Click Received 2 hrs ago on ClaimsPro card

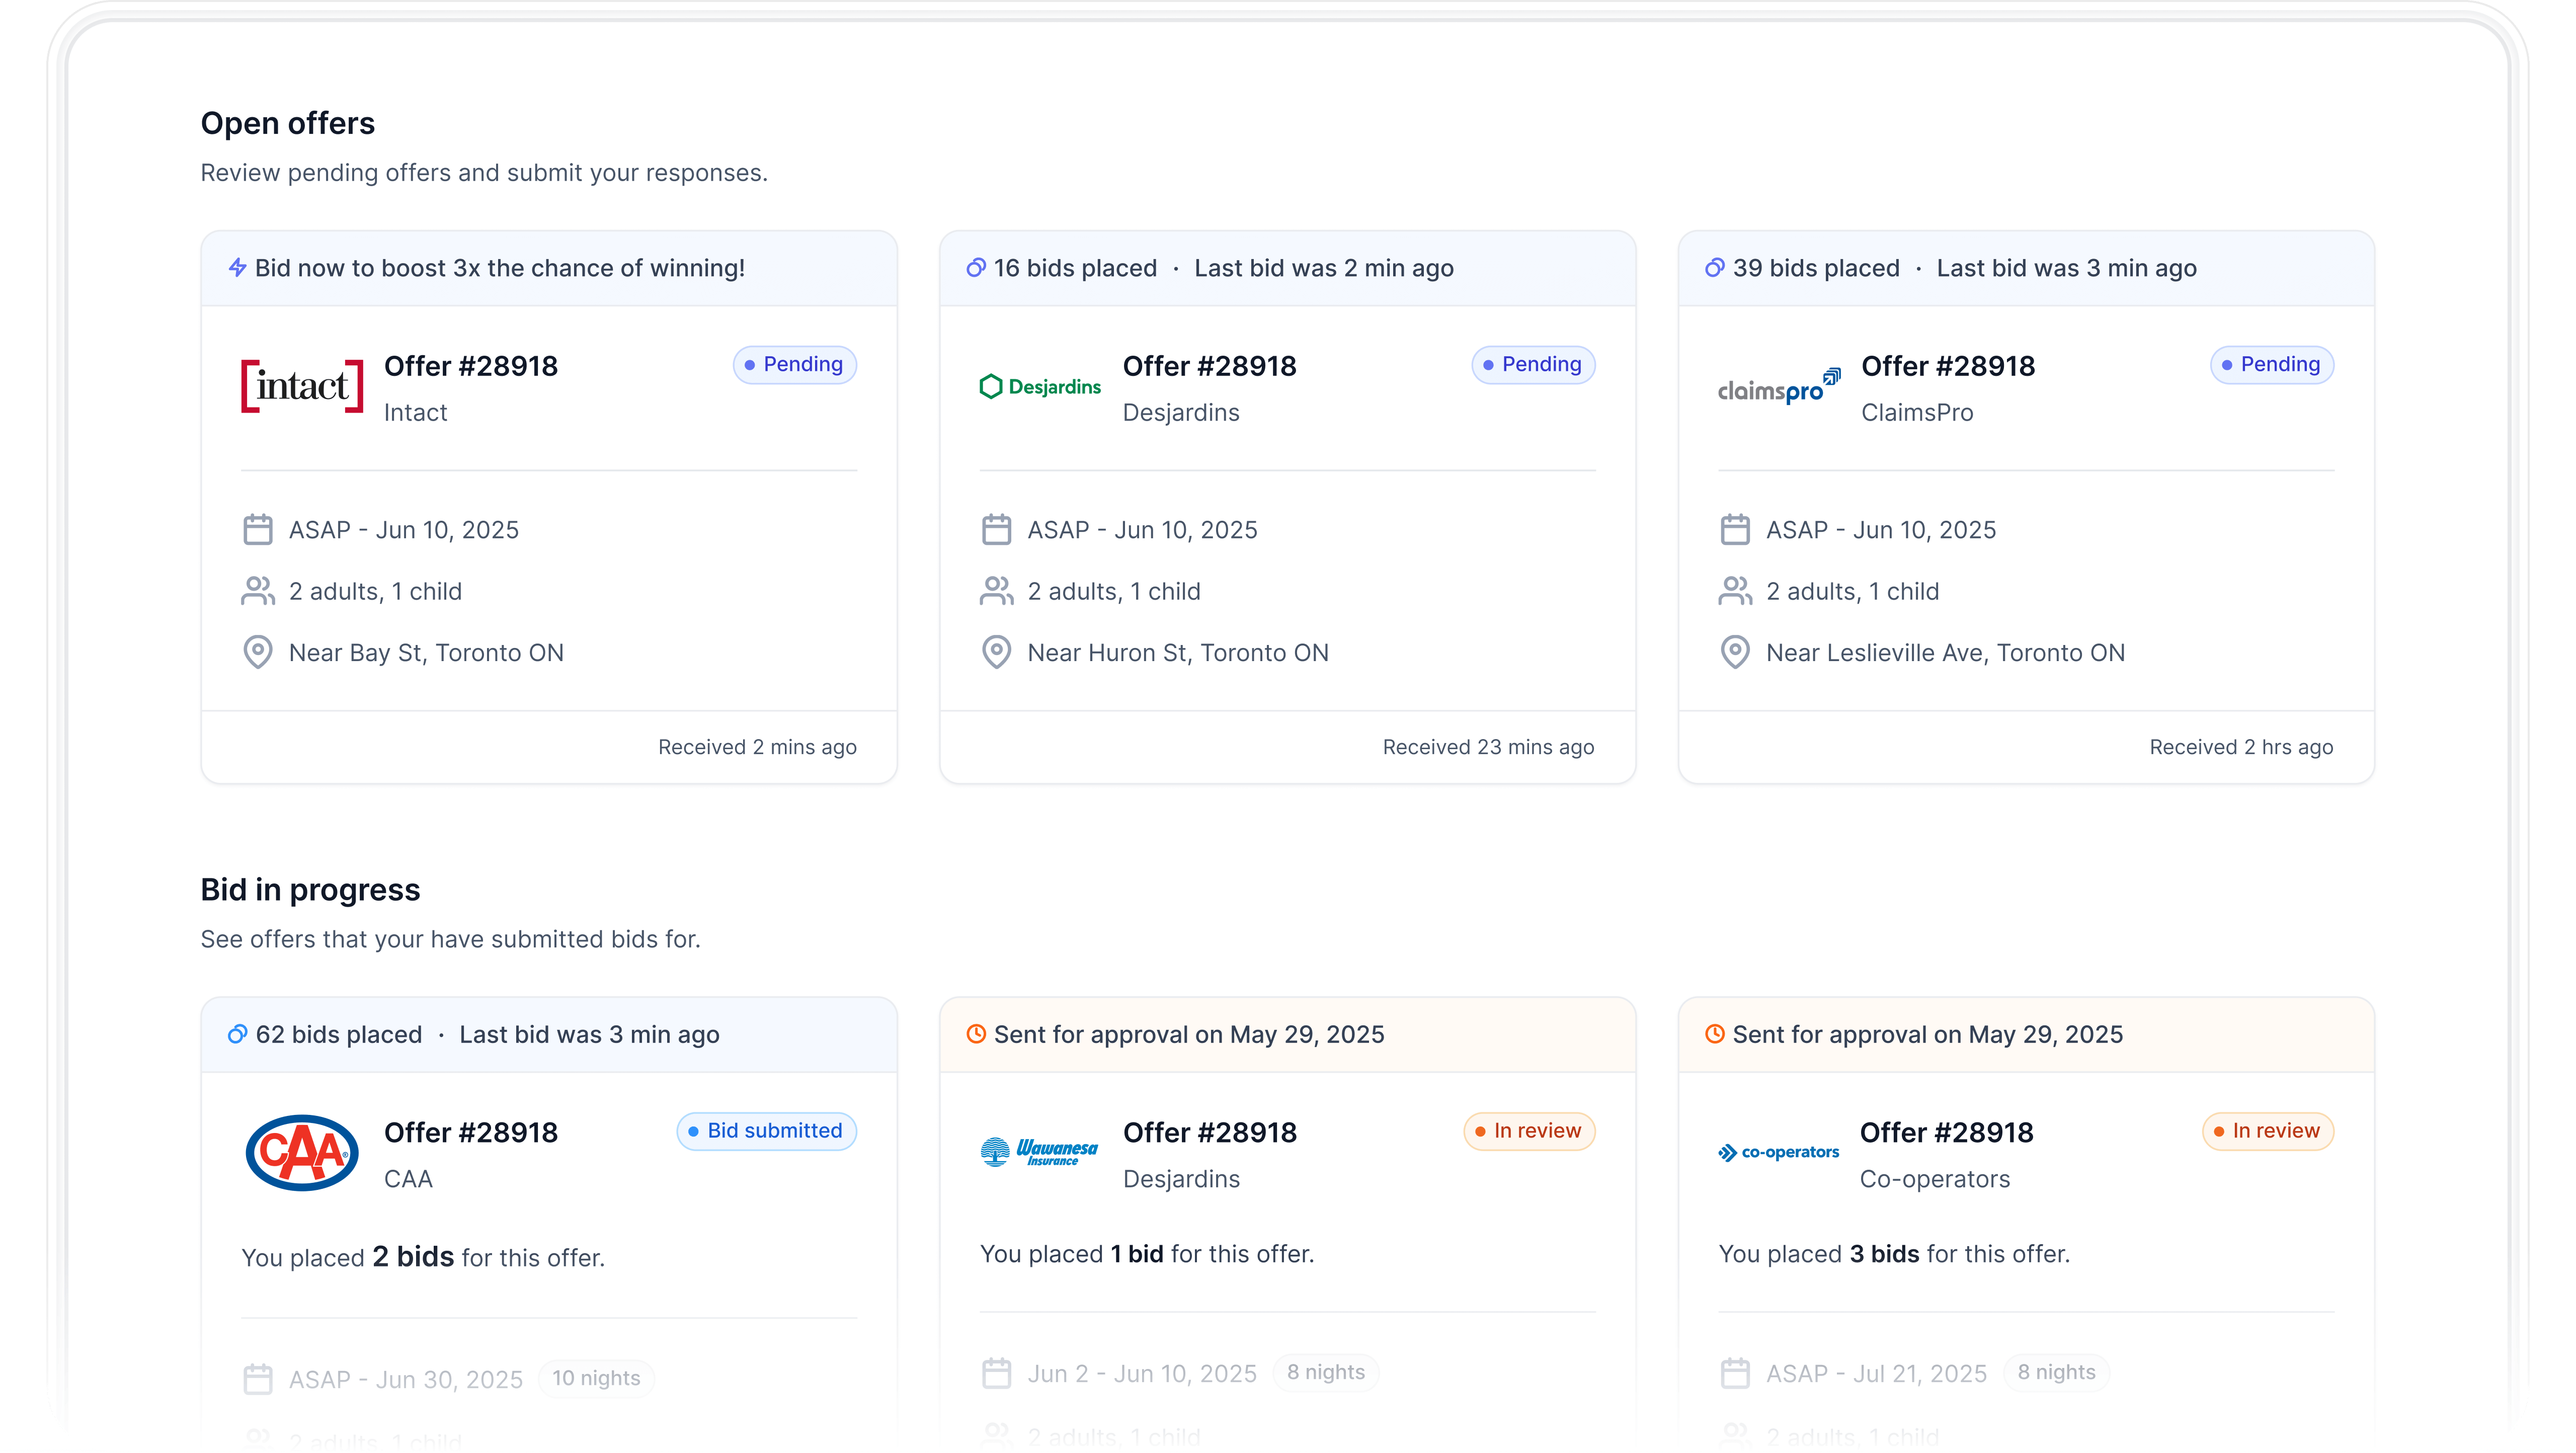(x=2241, y=746)
